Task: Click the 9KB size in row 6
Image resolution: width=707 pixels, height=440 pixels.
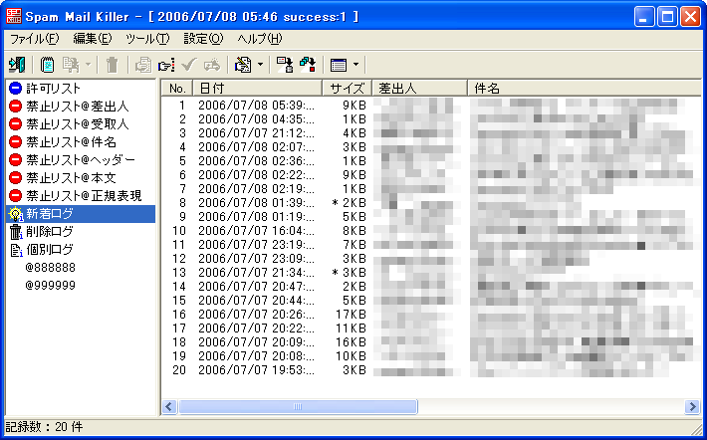Action: pos(353,175)
